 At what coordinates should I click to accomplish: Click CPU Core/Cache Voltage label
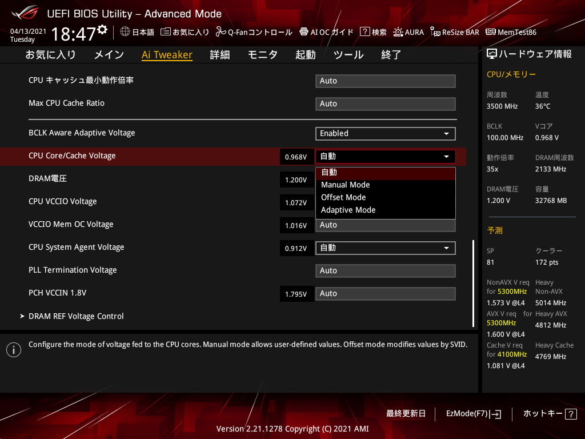click(x=72, y=155)
